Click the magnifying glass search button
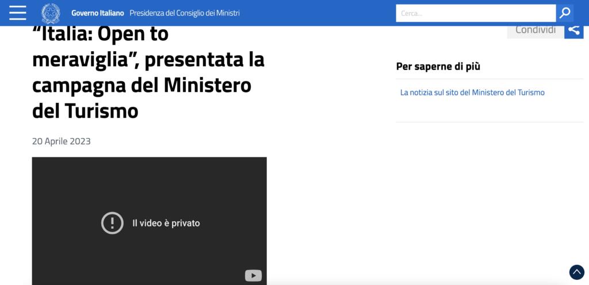 [565, 13]
